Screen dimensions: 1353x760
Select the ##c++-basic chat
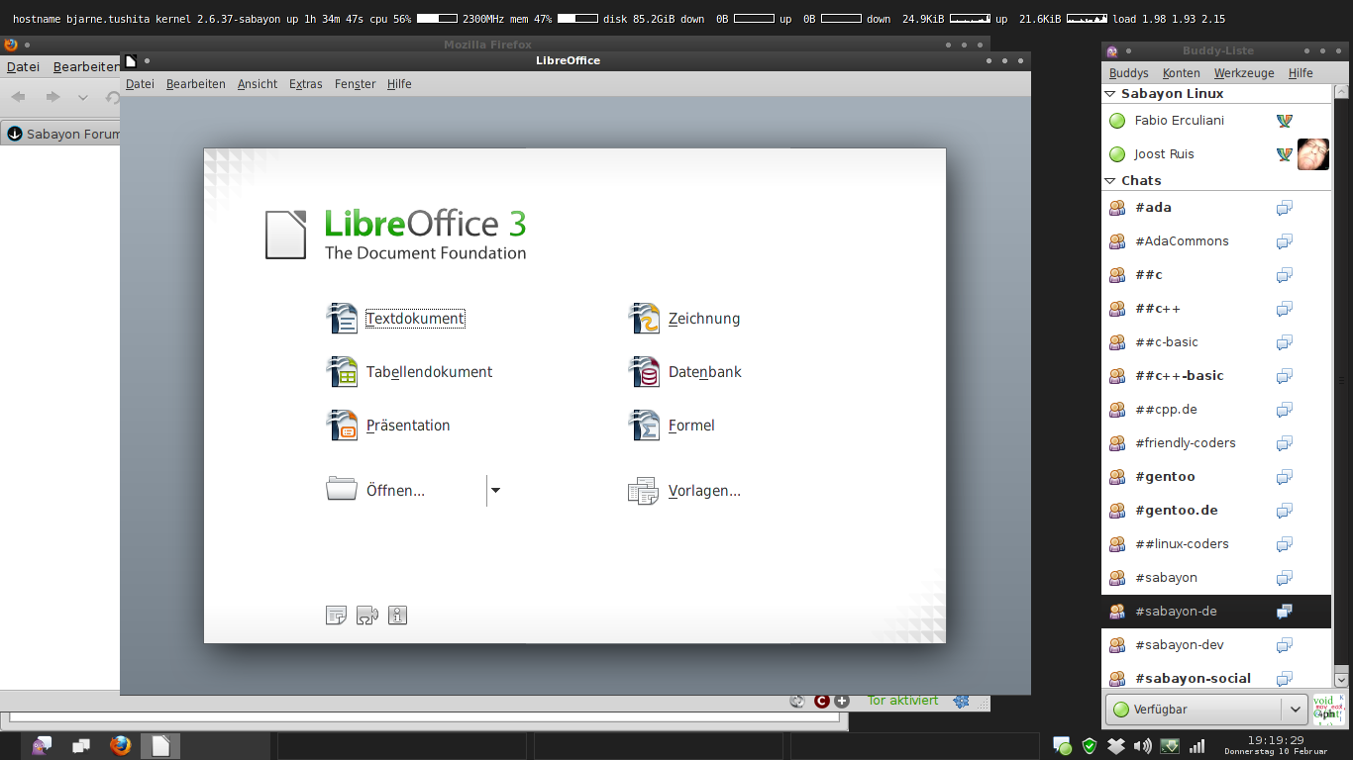click(x=1216, y=376)
